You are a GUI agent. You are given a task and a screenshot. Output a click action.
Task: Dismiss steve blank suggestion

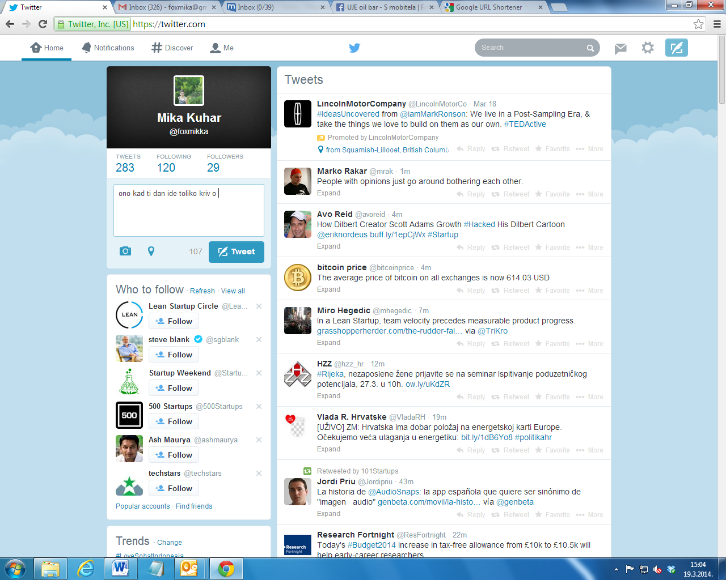click(x=259, y=339)
